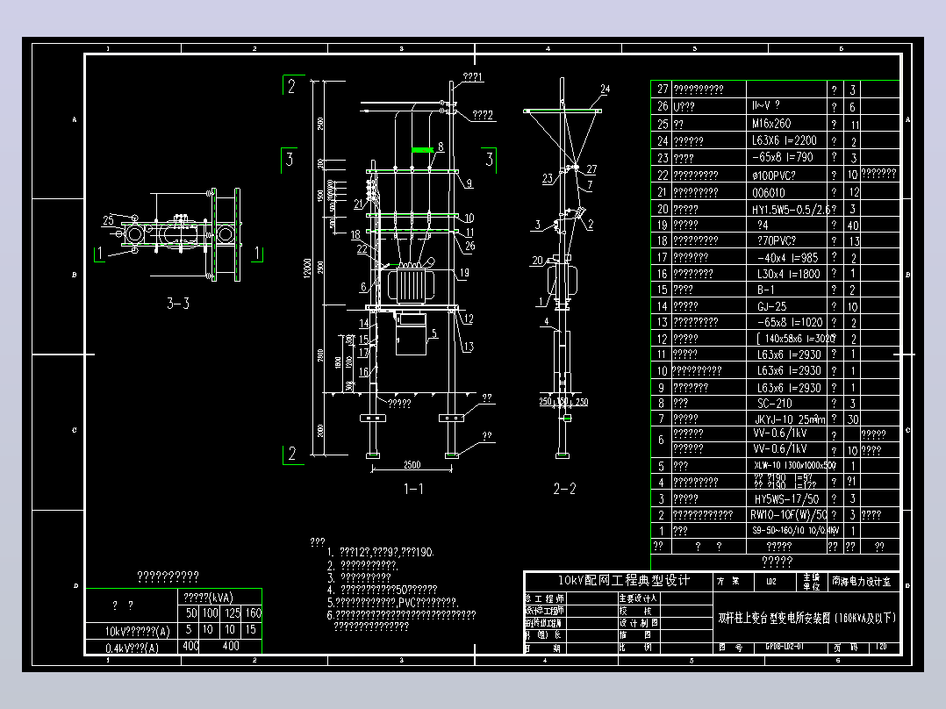Select the '125' capacity column value
The image size is (946, 709).
click(x=233, y=613)
